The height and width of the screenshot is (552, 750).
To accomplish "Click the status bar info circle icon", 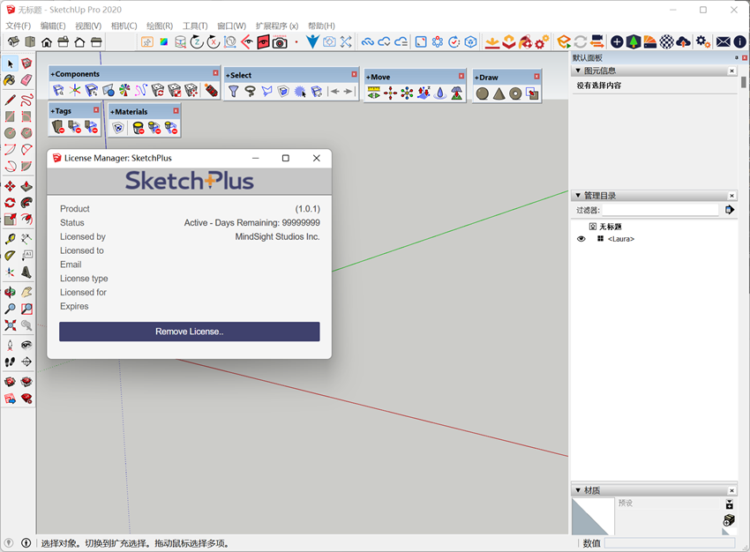I will point(26,543).
